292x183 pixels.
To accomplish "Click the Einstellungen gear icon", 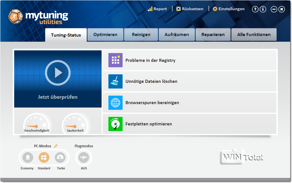I will 215,9.
